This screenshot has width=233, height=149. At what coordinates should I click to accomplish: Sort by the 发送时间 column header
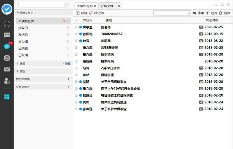coord(212,20)
